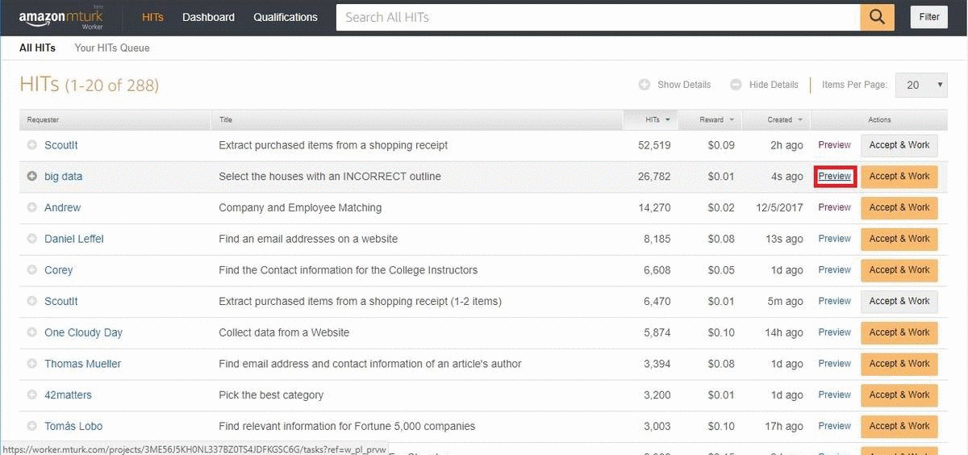Screen dimensions: 968x455
Task: Expand the Daniel Leffel row details
Action: [x=32, y=239]
